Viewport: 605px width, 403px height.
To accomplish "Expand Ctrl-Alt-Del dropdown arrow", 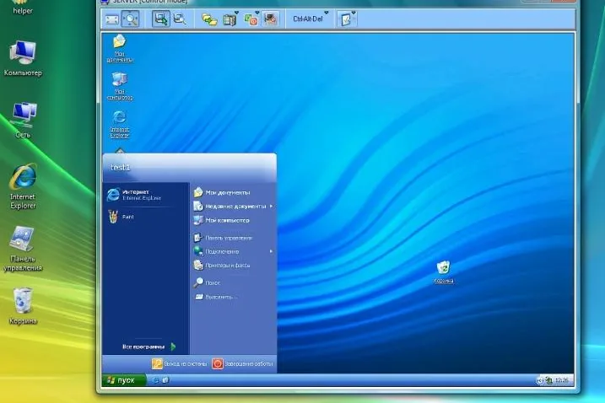I will 327,13.
